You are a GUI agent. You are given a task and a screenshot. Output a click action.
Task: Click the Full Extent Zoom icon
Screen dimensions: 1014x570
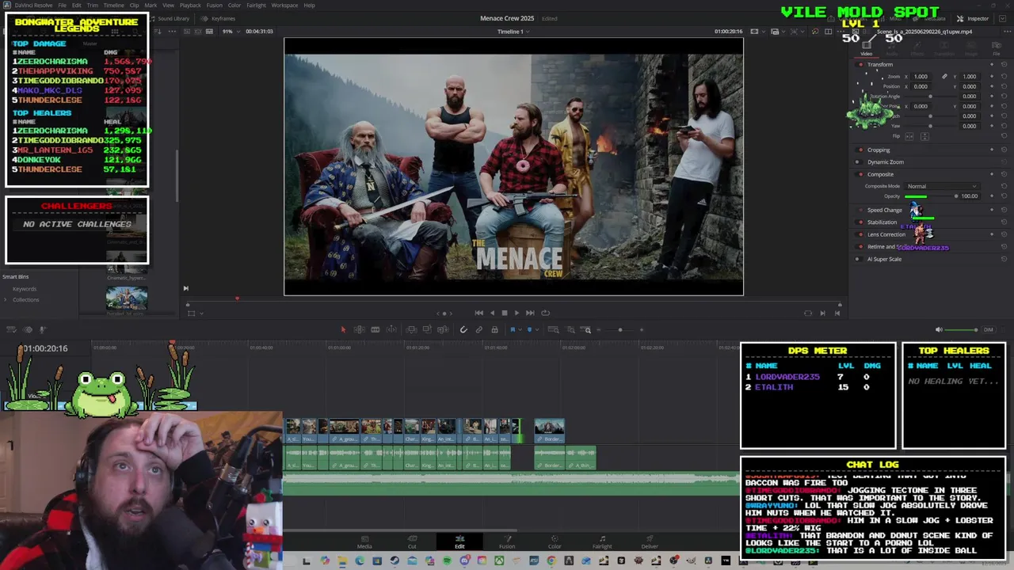click(x=553, y=329)
